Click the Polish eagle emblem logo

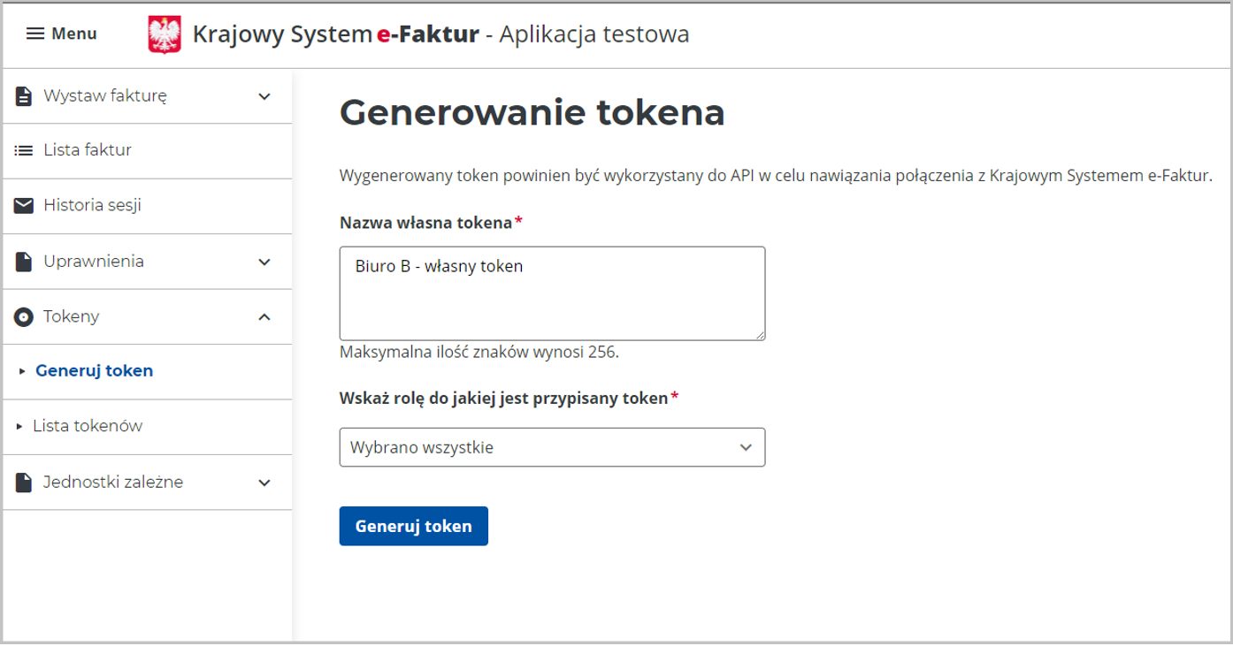[164, 34]
